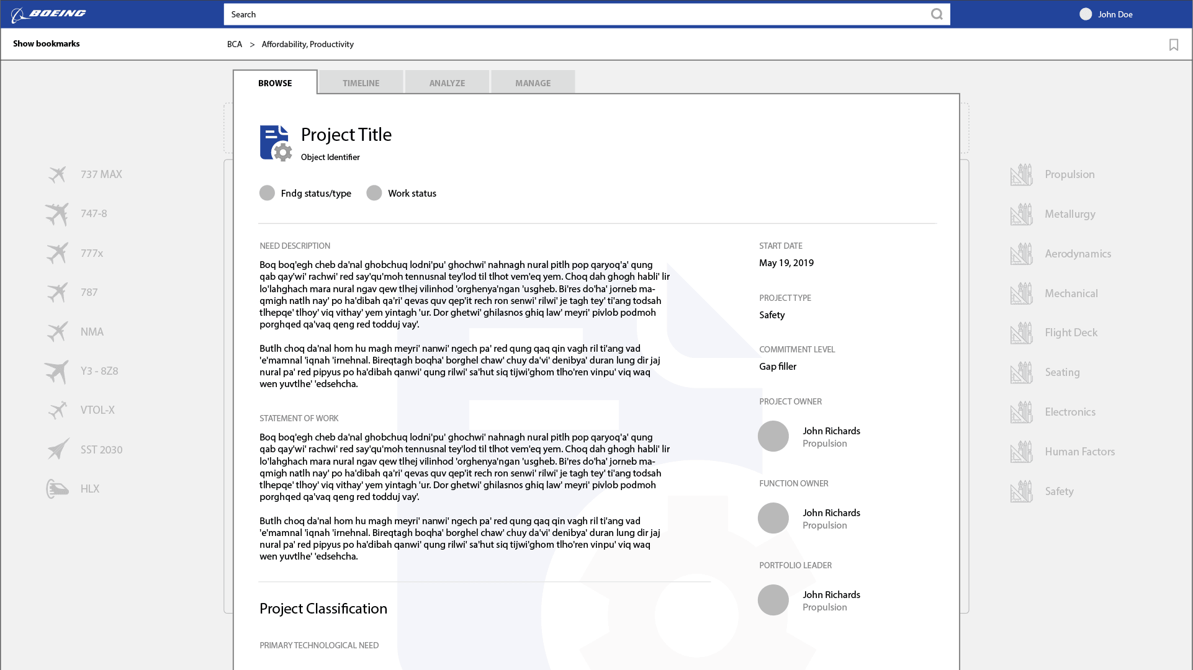Select Flight Deck in function list
This screenshot has width=1193, height=670.
pyautogui.click(x=1071, y=333)
